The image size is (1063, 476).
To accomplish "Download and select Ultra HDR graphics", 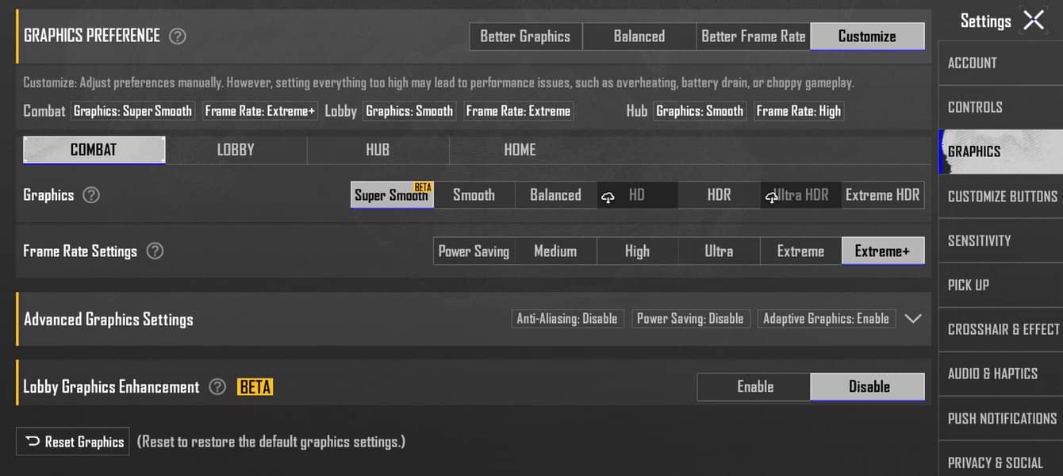I will 800,195.
